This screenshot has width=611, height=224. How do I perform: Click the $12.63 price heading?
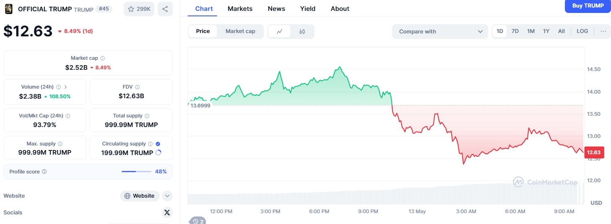point(28,31)
